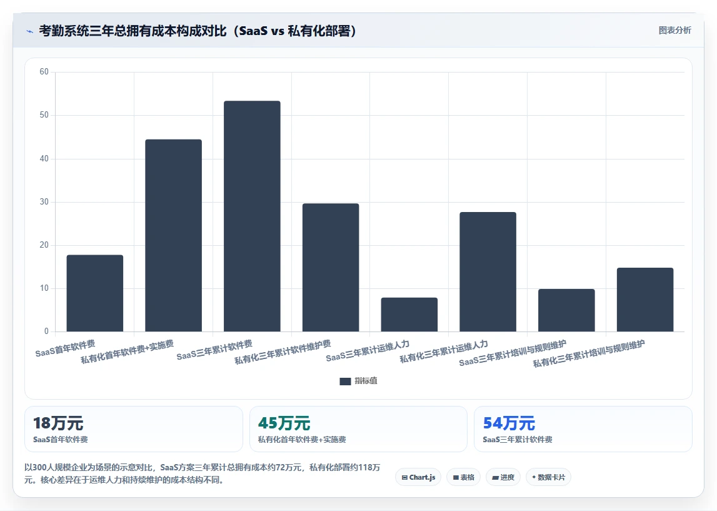Viewport: 717px width, 511px height.
Task: Open the 45万元 data card
Action: (358, 429)
